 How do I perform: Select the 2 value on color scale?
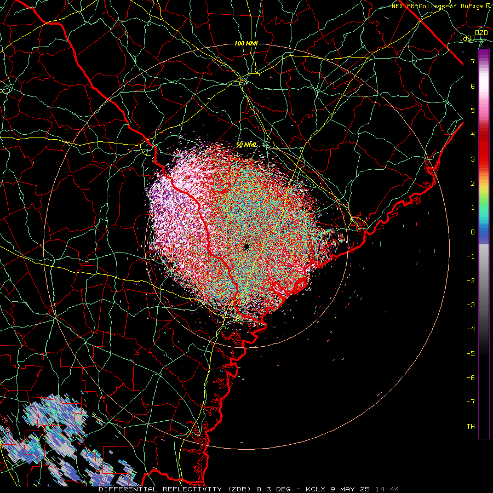tap(473, 184)
